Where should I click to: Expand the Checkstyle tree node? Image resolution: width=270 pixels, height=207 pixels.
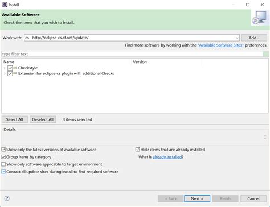pos(5,68)
